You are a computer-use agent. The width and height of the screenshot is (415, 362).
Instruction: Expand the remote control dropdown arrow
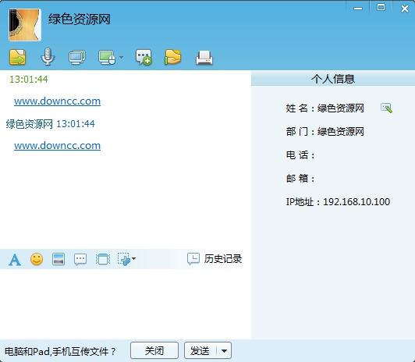(x=121, y=57)
